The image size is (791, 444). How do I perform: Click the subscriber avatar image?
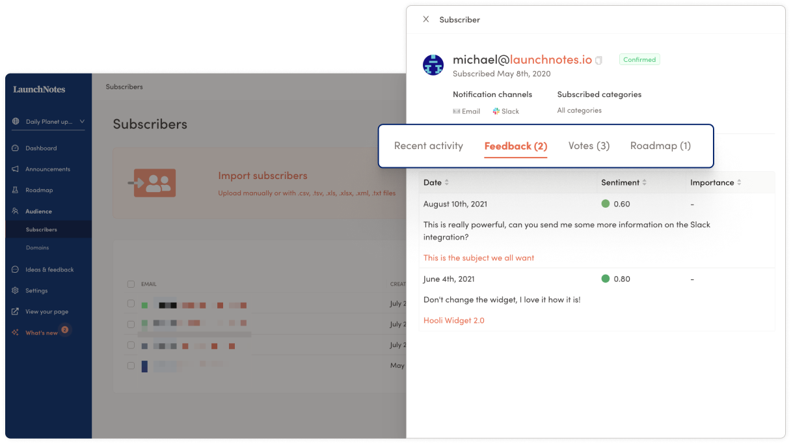434,65
